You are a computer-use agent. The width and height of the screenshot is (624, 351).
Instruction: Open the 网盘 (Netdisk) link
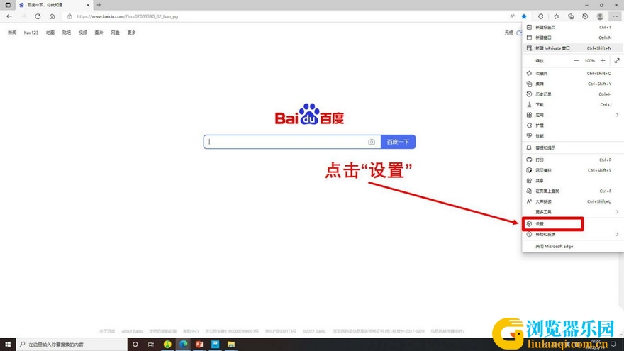coord(116,33)
